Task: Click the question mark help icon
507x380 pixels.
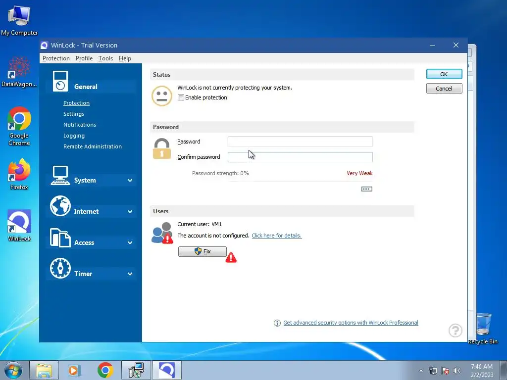Action: click(x=456, y=331)
